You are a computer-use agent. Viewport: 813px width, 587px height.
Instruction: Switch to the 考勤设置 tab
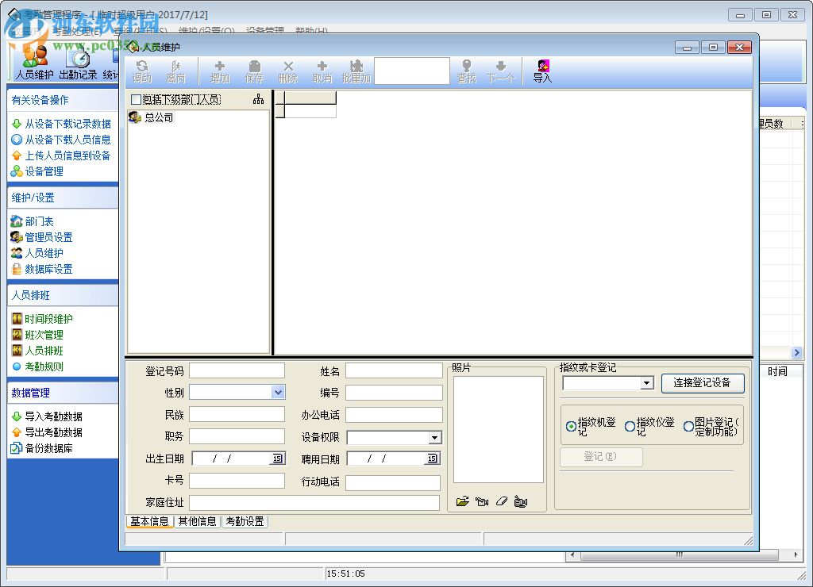(245, 521)
